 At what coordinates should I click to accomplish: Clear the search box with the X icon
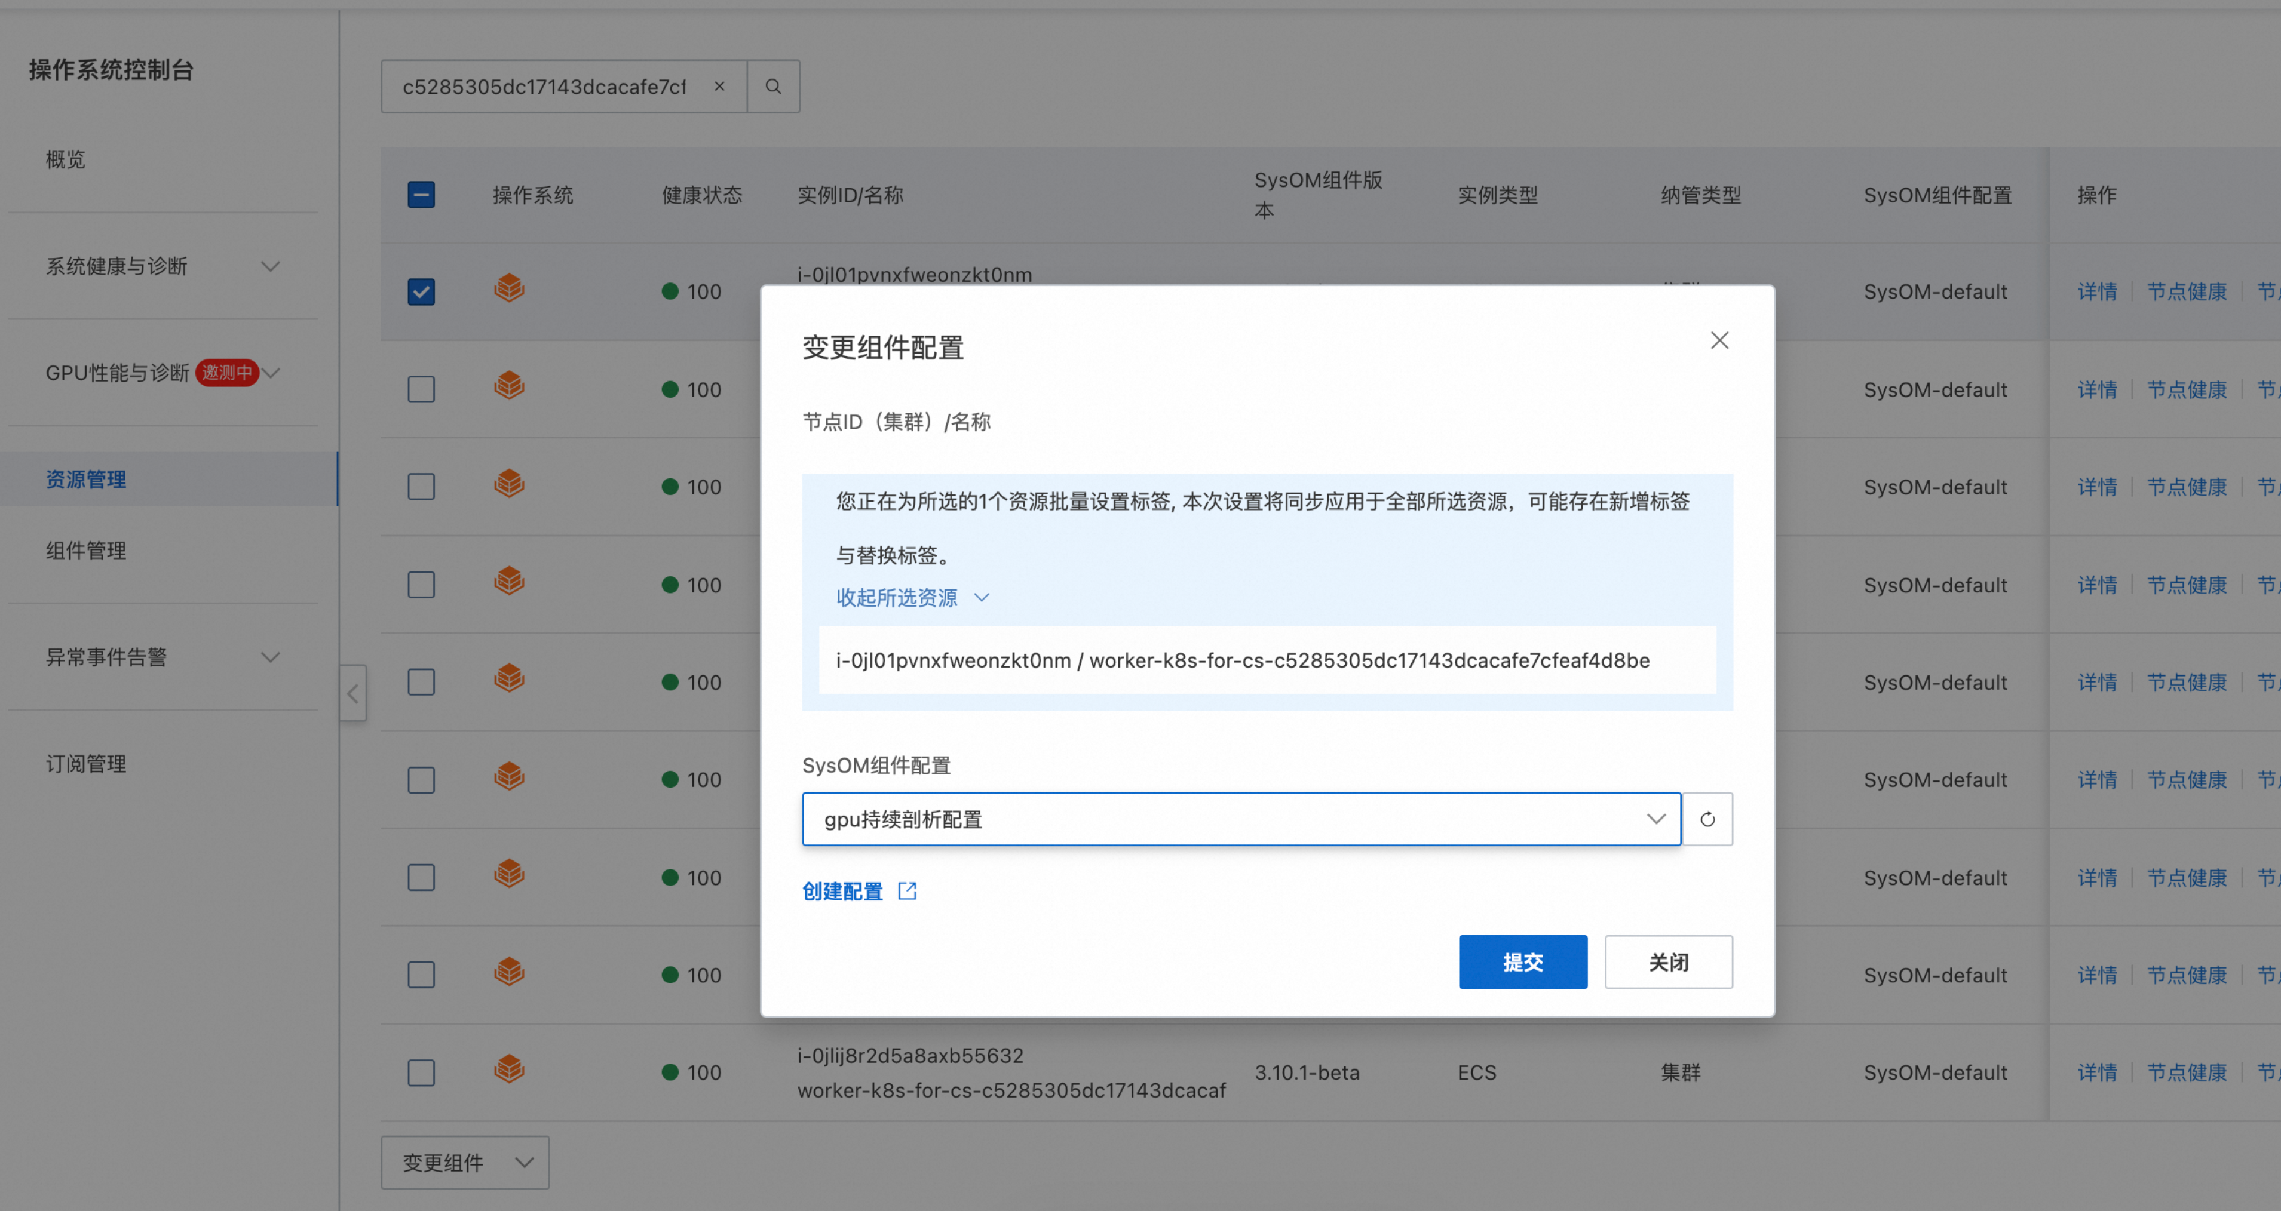[719, 87]
